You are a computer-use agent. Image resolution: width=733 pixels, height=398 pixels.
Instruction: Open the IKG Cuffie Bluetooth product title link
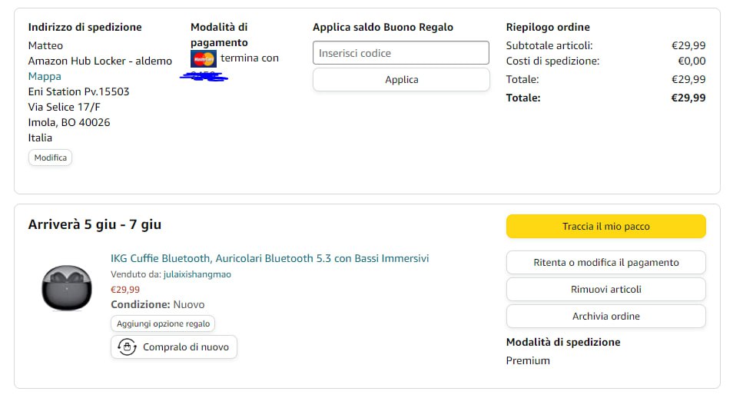click(x=270, y=258)
